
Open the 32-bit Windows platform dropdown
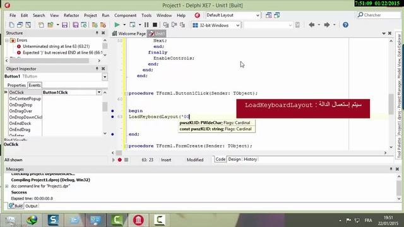point(237,25)
